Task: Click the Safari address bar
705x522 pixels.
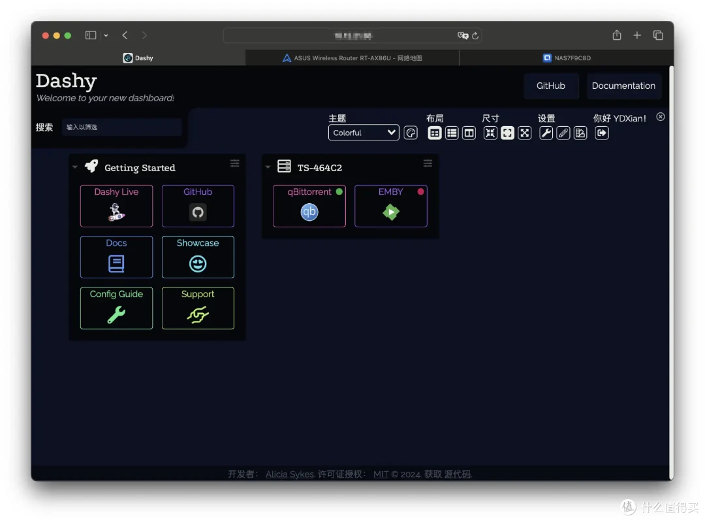Action: click(352, 35)
